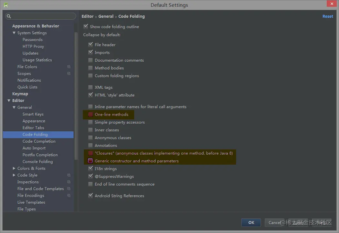Click the project-level icon beside Scopes
The image size is (339, 233).
(69, 73)
